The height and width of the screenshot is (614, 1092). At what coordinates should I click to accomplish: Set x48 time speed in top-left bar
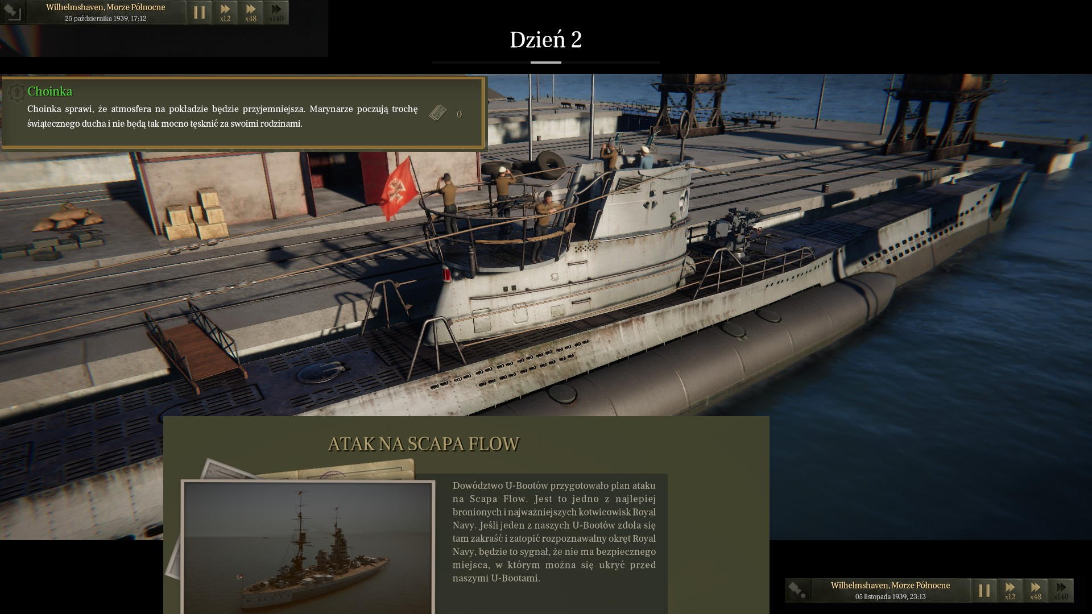(x=251, y=12)
